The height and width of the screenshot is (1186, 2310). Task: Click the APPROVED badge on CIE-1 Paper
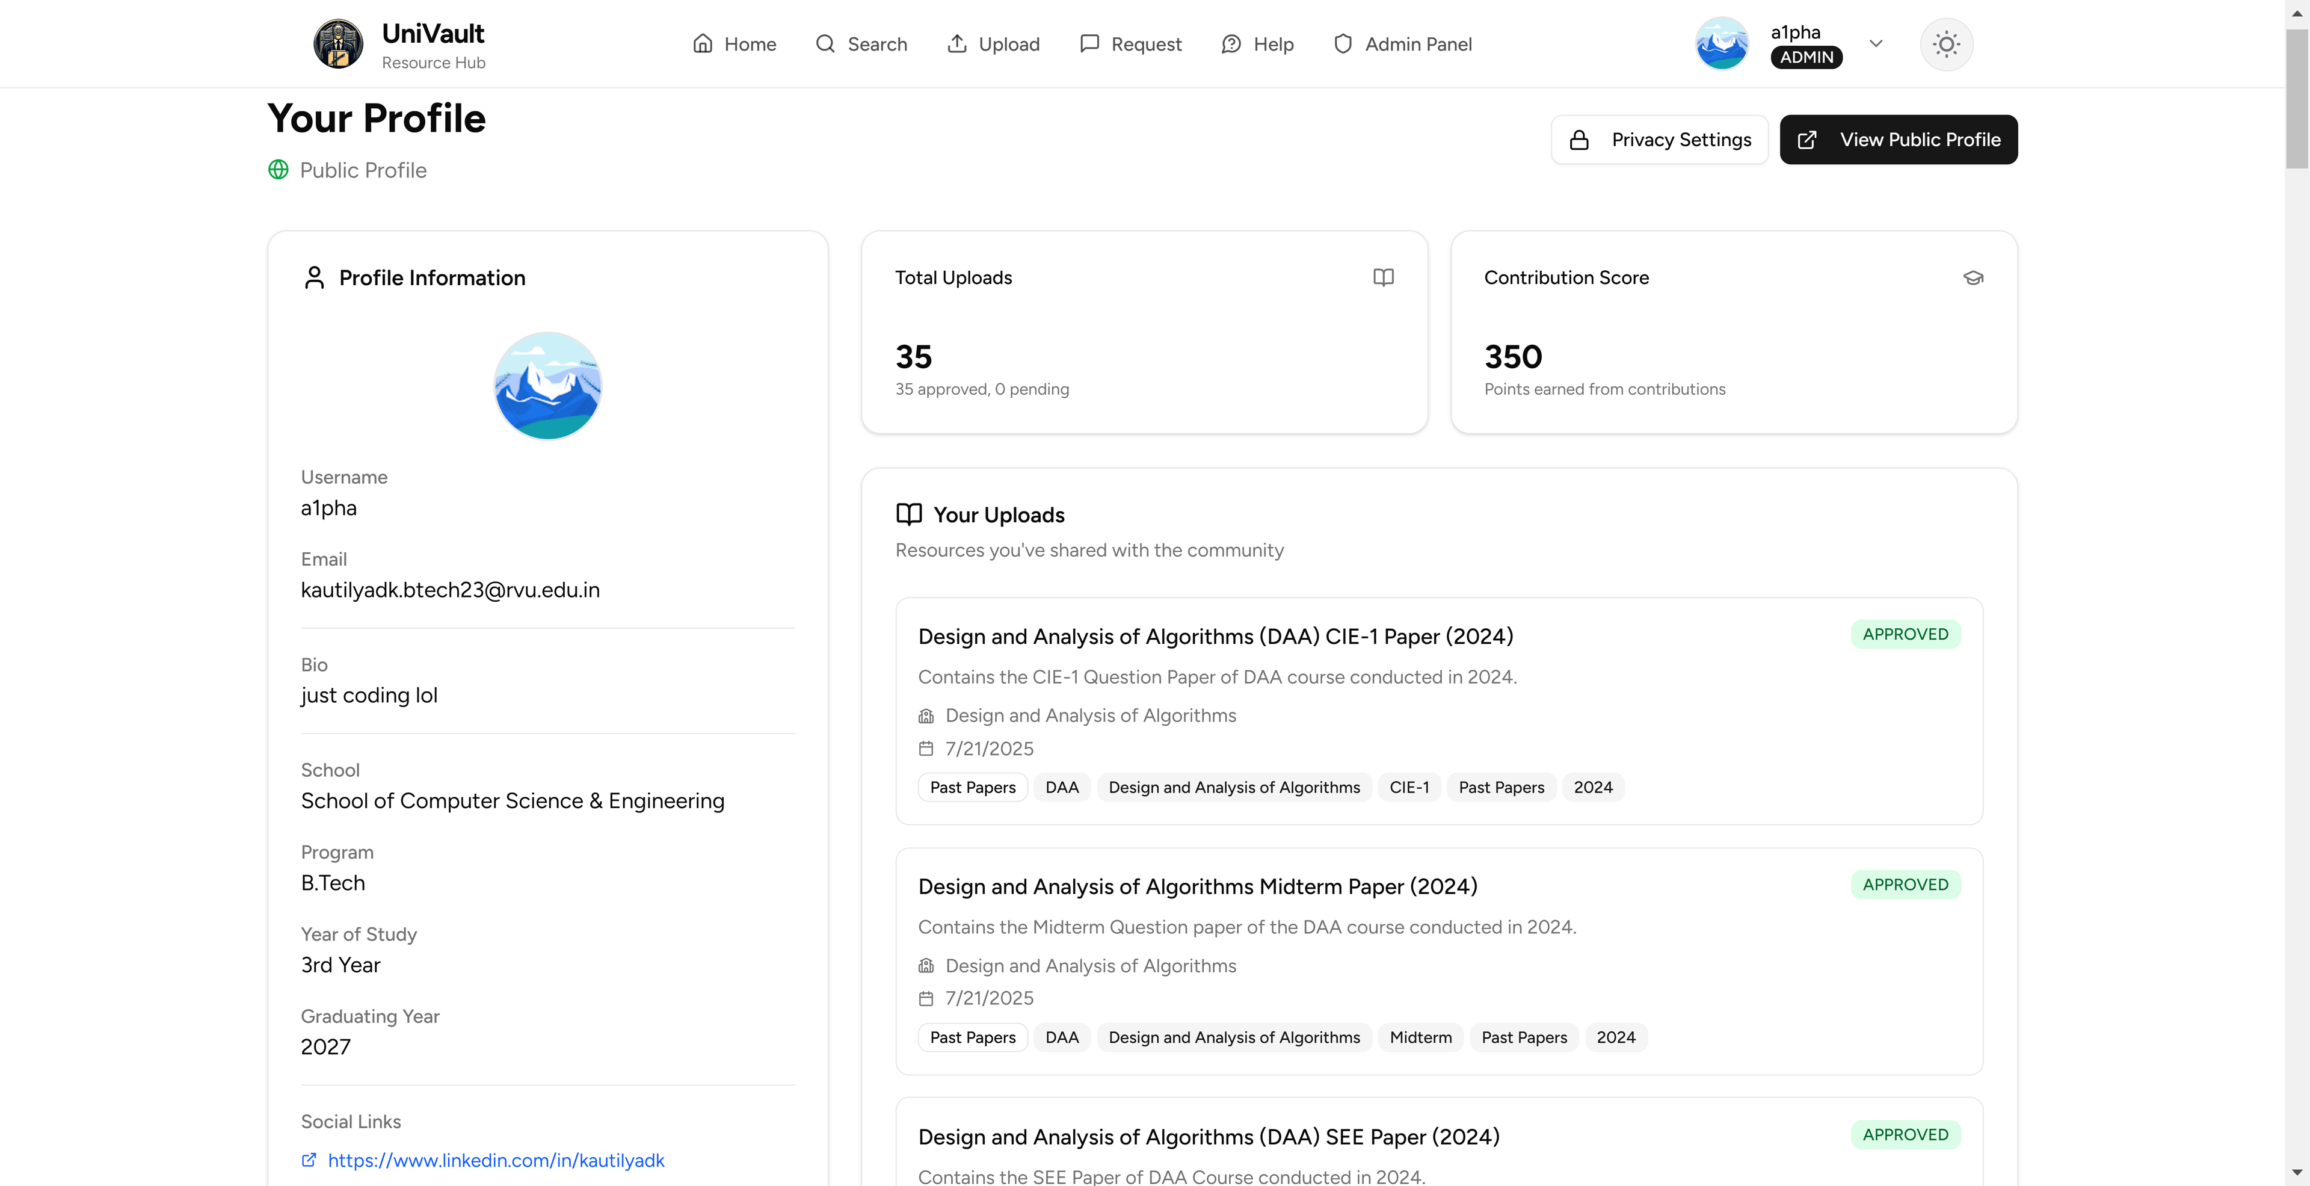(x=1906, y=634)
